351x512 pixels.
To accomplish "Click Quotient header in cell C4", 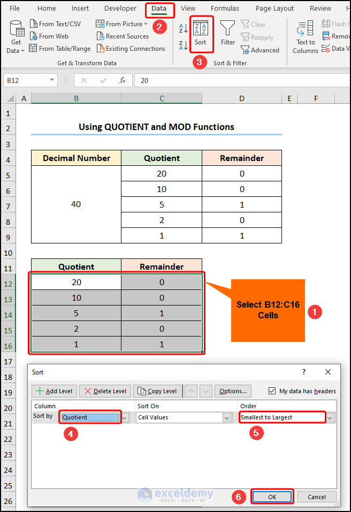I will coord(162,158).
